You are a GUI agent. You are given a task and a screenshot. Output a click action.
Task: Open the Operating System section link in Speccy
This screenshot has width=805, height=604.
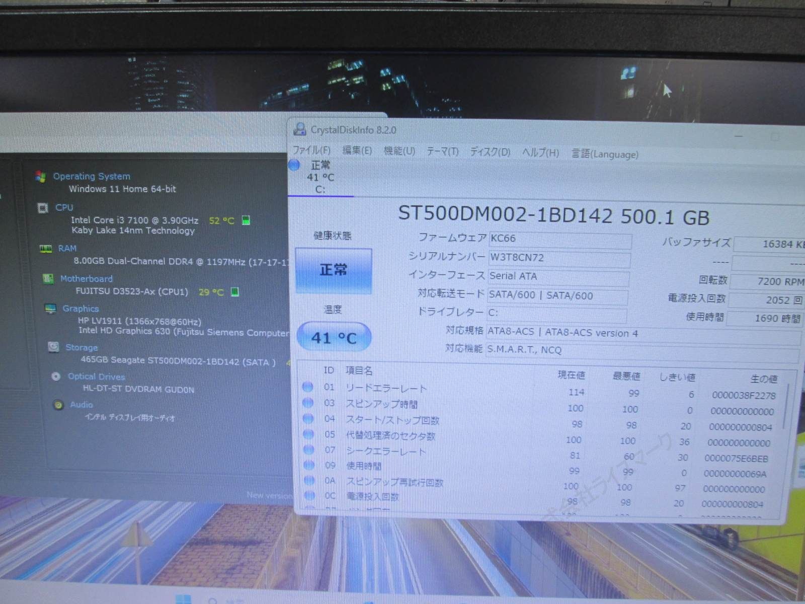92,176
